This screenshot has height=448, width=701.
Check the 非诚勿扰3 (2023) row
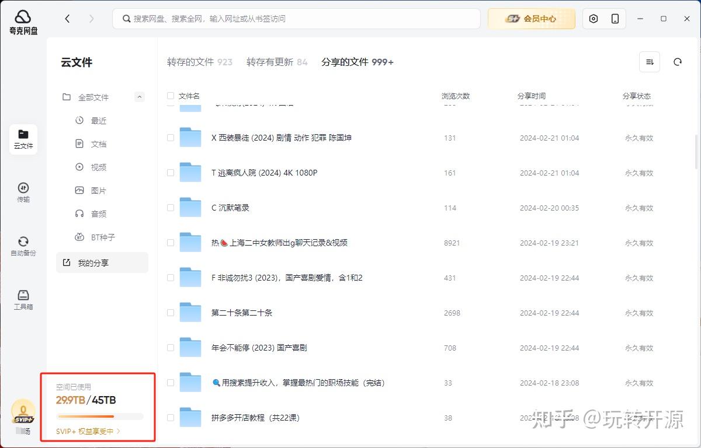[x=171, y=278]
